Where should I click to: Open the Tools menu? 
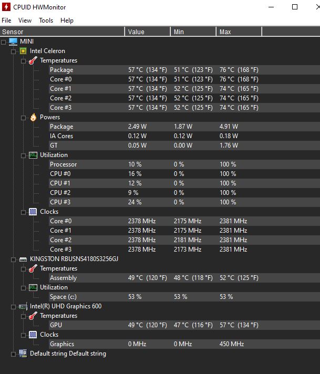(46, 20)
